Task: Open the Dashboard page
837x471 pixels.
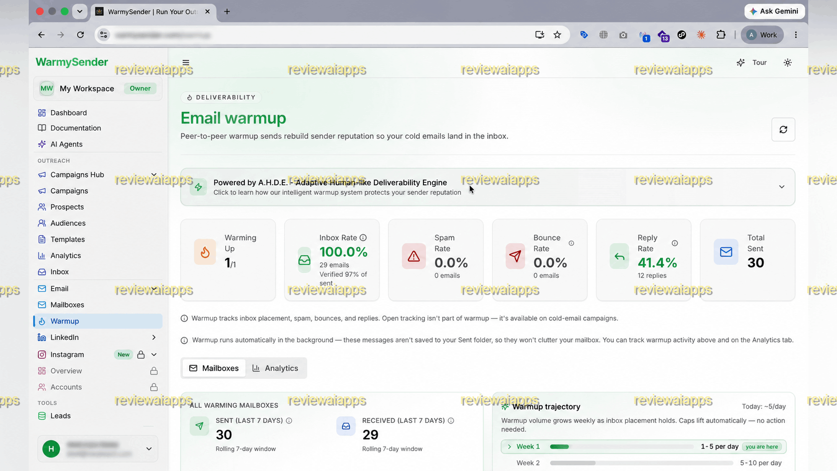Action: [x=69, y=113]
